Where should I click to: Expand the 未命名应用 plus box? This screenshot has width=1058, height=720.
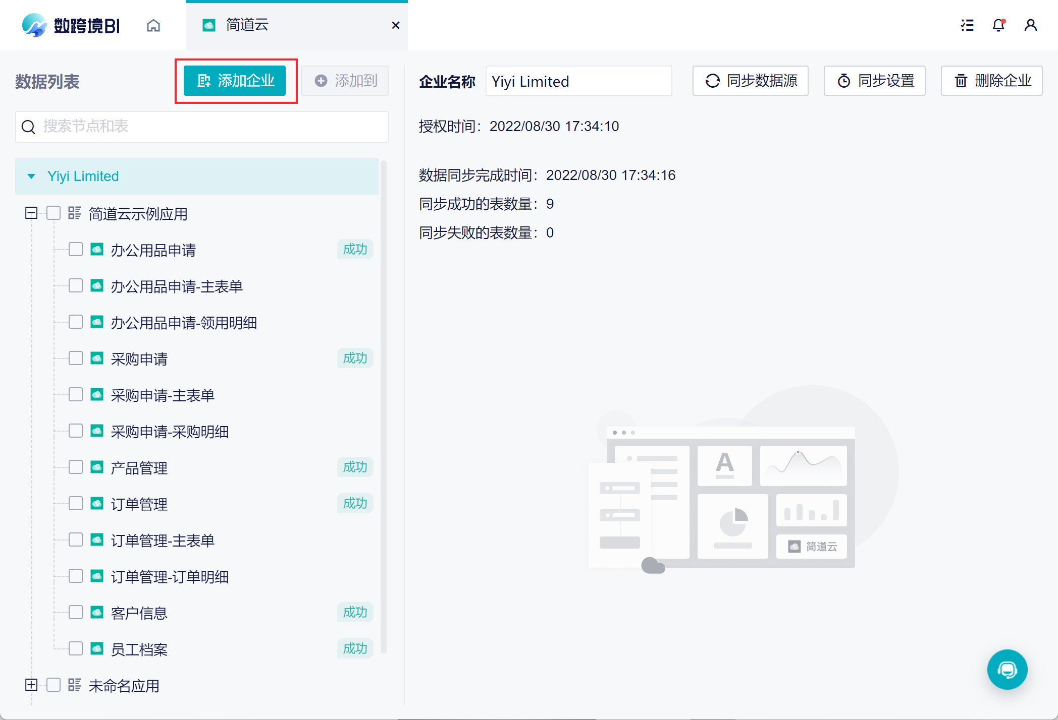31,685
